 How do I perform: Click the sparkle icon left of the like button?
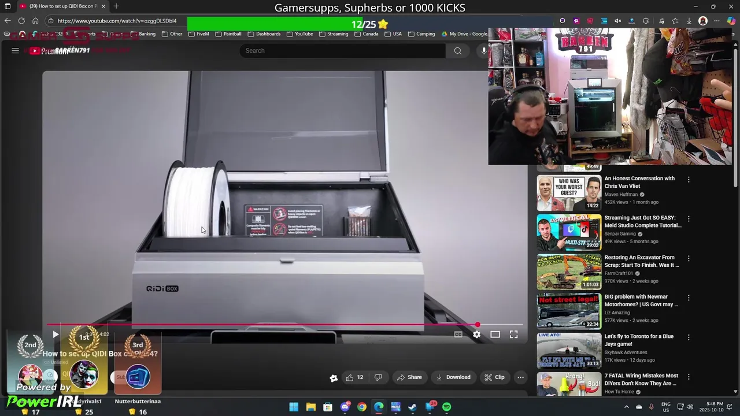334,378
